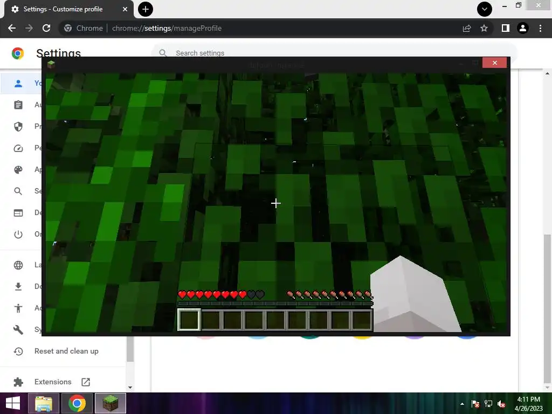Image resolution: width=552 pixels, height=414 pixels.
Task: Click the Chrome forward arrow
Action: (x=29, y=28)
